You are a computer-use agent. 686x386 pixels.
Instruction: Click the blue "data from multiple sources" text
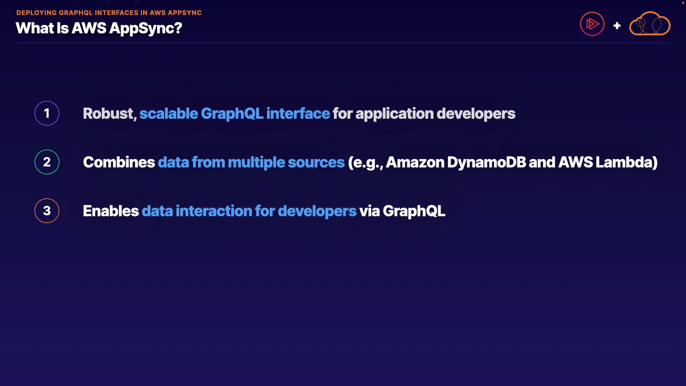coord(251,162)
